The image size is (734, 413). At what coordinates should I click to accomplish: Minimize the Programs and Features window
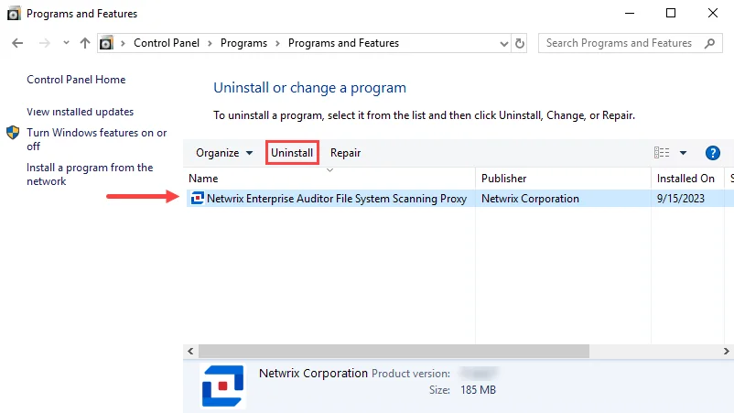coord(630,13)
